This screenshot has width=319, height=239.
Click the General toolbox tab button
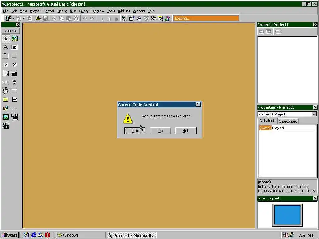11,31
